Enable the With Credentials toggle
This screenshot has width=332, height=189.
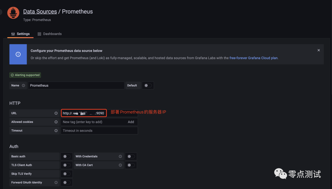(x=131, y=156)
